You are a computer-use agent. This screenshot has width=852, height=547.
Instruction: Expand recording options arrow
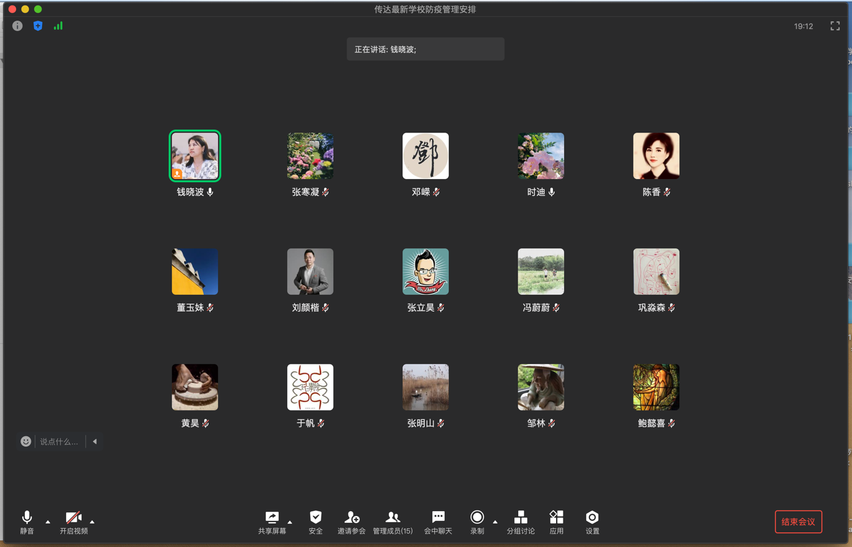tap(495, 522)
